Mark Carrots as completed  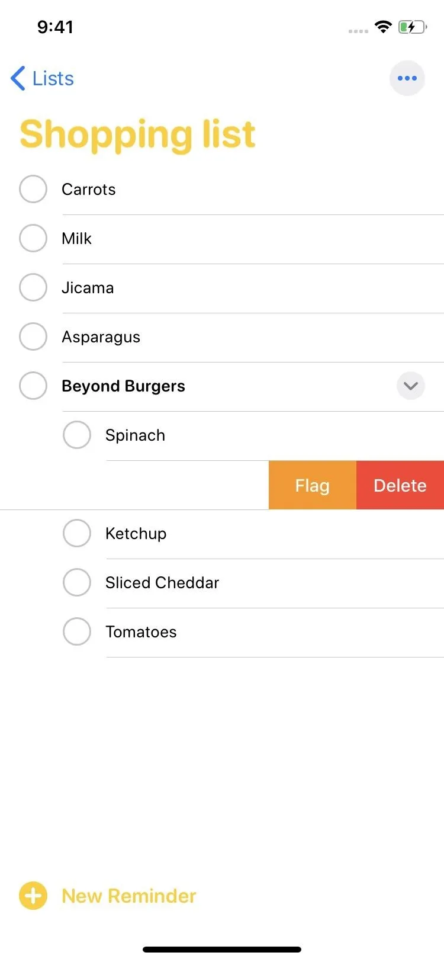33,189
